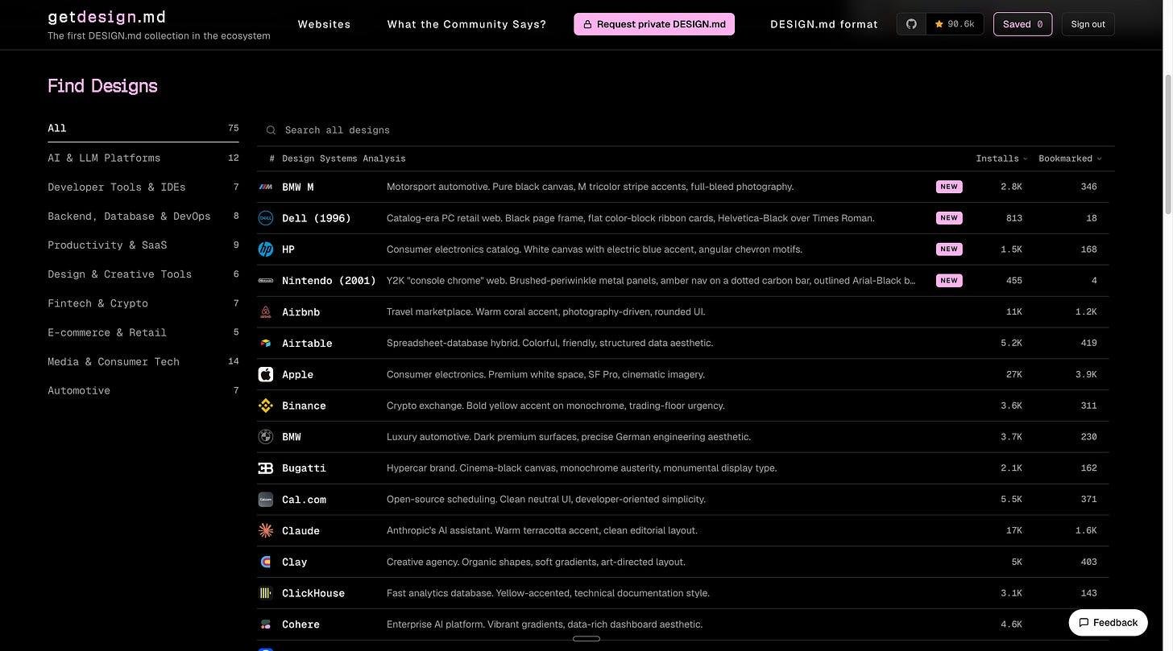1173x651 pixels.
Task: Click Request private DESIGN.md button
Action: [654, 24]
